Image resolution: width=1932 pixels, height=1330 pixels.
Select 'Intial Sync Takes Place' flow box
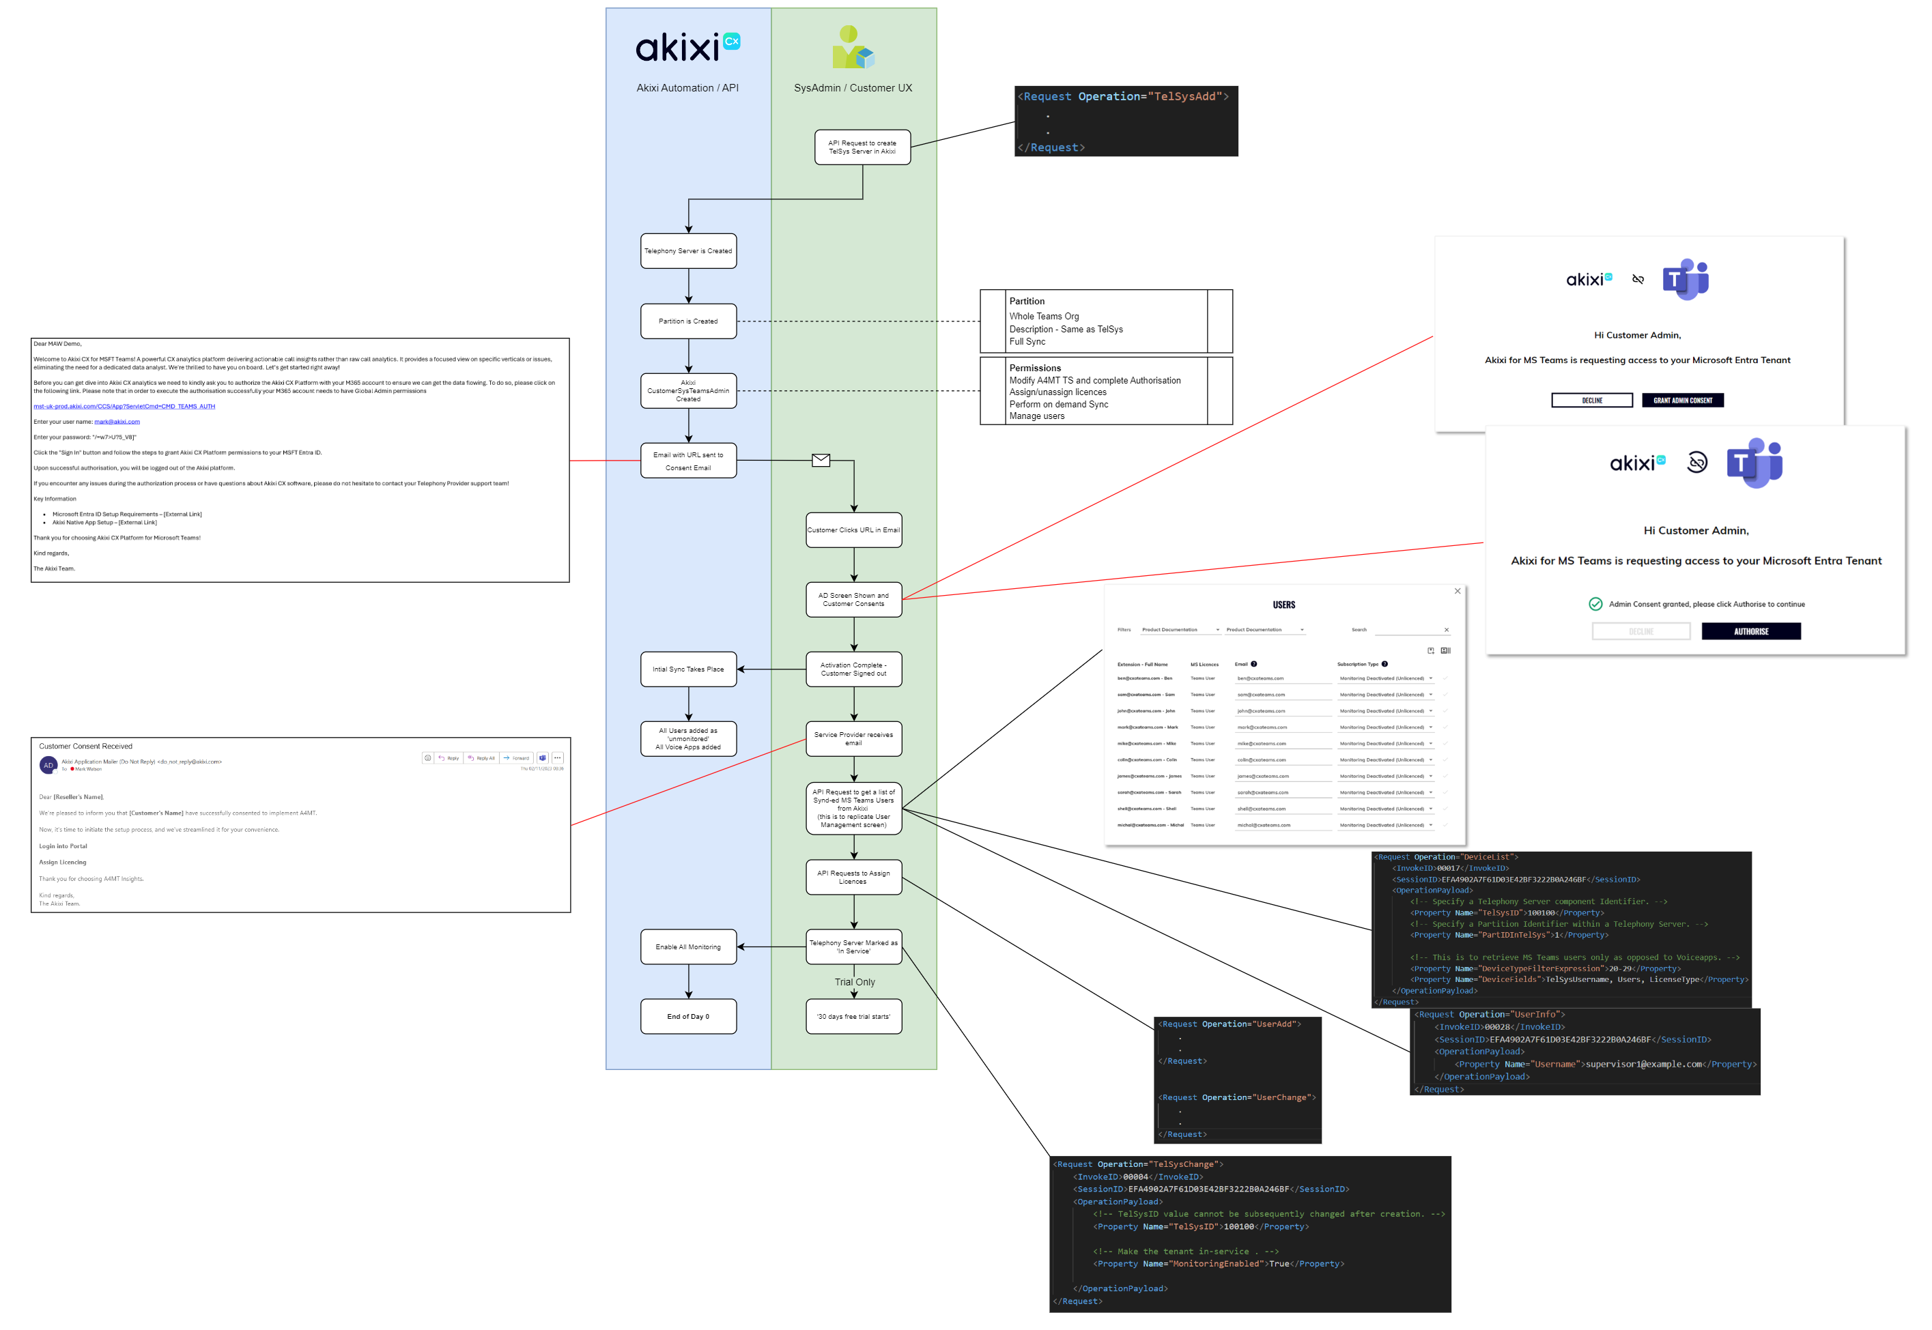click(x=688, y=669)
